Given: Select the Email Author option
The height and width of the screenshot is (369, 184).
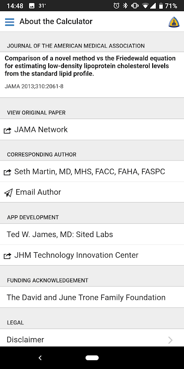Looking at the screenshot, I should click(x=92, y=192).
